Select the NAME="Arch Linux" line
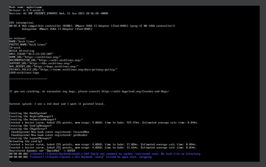266x167 pixels. point(22,41)
